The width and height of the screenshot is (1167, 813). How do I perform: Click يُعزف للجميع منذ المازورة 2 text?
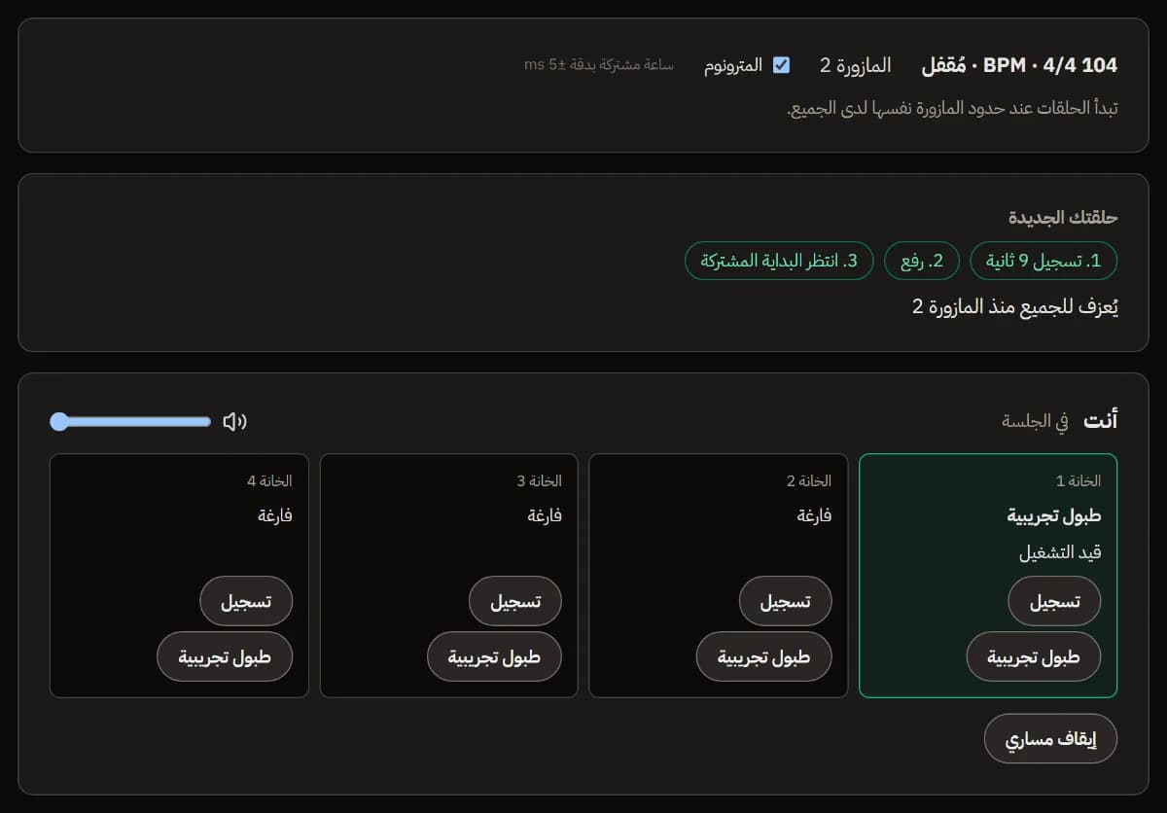[x=1015, y=307]
